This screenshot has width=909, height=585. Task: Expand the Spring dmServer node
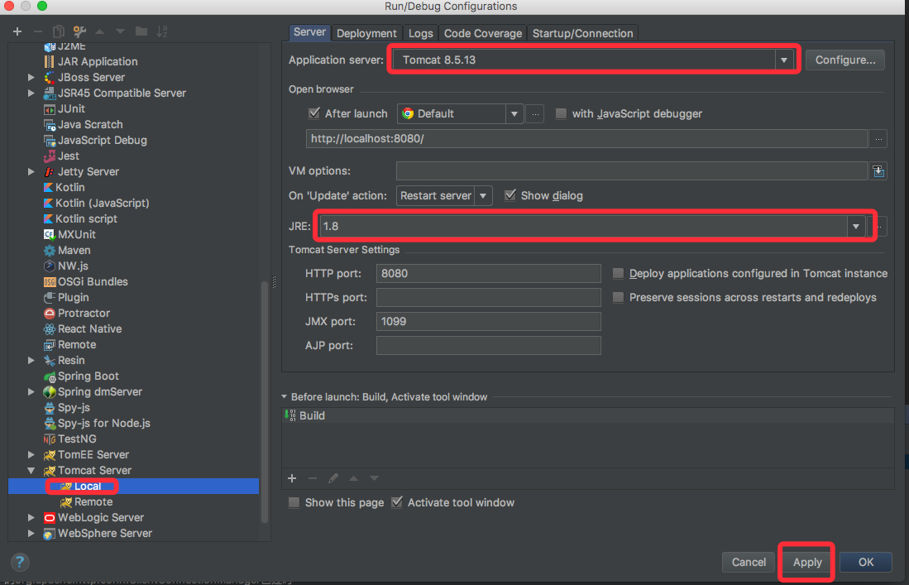(x=31, y=392)
